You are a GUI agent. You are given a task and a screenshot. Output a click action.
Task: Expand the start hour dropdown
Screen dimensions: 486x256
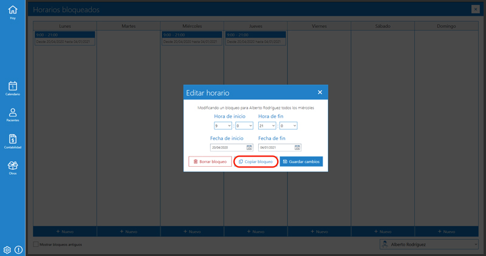(x=223, y=126)
